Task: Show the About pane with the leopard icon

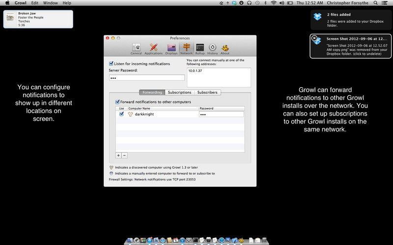Action: 225,48
